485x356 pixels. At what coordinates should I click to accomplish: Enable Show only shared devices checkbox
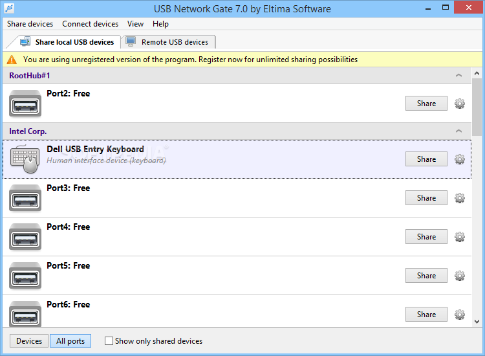point(109,341)
